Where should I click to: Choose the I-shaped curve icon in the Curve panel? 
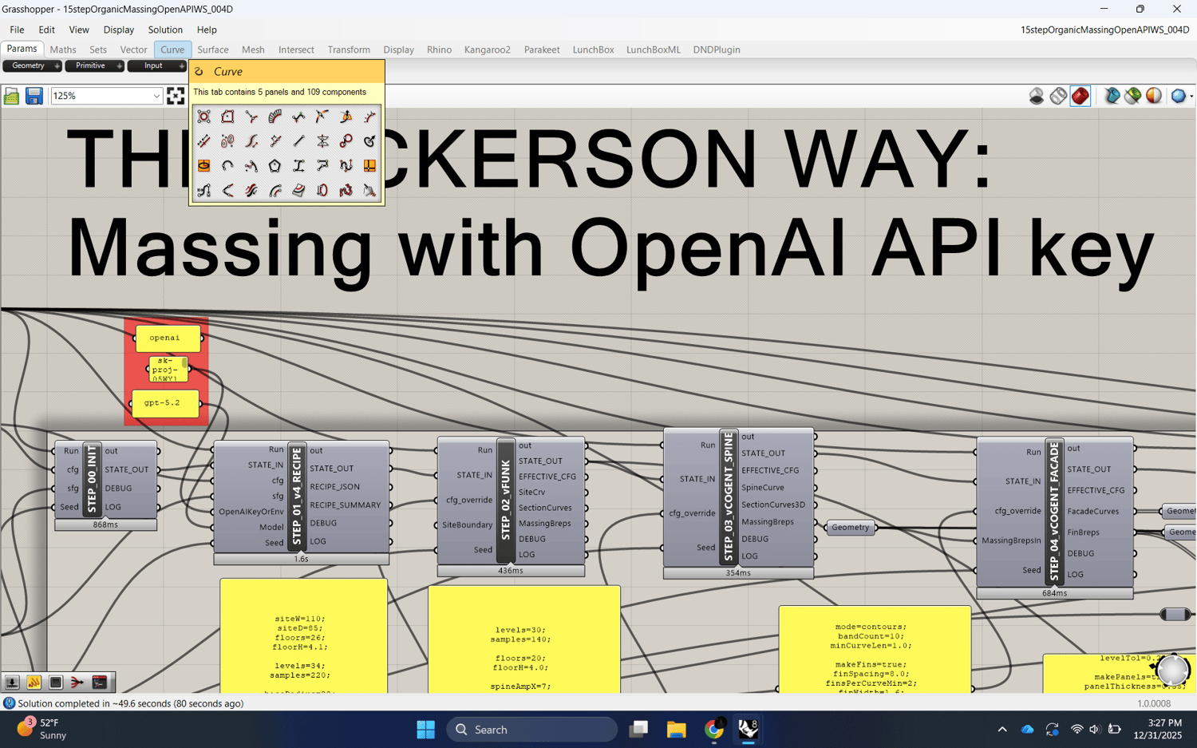[x=298, y=166]
